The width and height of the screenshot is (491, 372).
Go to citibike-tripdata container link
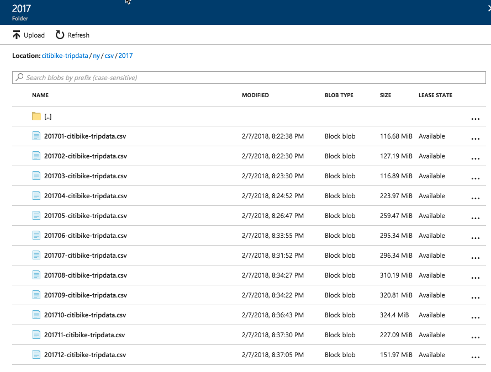pos(65,56)
